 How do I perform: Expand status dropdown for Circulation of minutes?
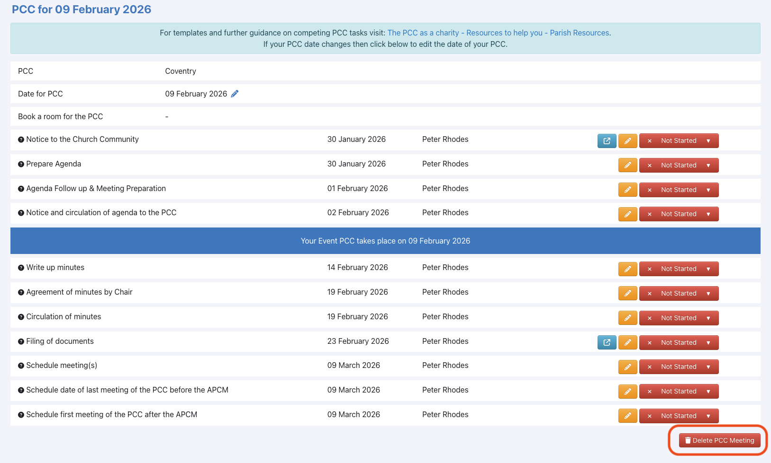pyautogui.click(x=708, y=318)
